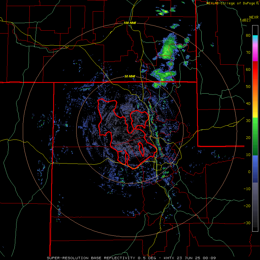The width and height of the screenshot is (260, 260).
Task: Click the 23 JUN 25 00:09 timestamp
Action: [196, 258]
